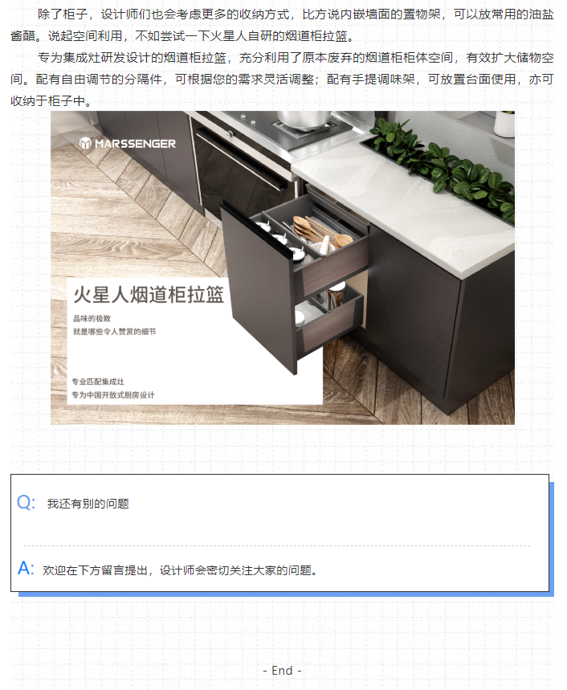This screenshot has width=567, height=690.
Task: Click the 就是哪些令人赞赏的细节 caption line
Action: coord(114,332)
